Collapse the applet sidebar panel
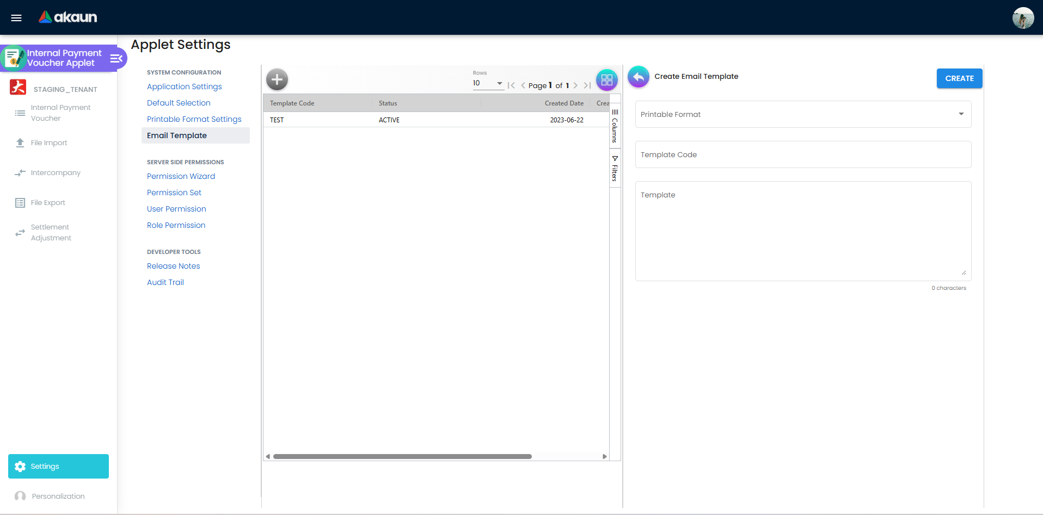This screenshot has width=1043, height=515. pos(115,58)
